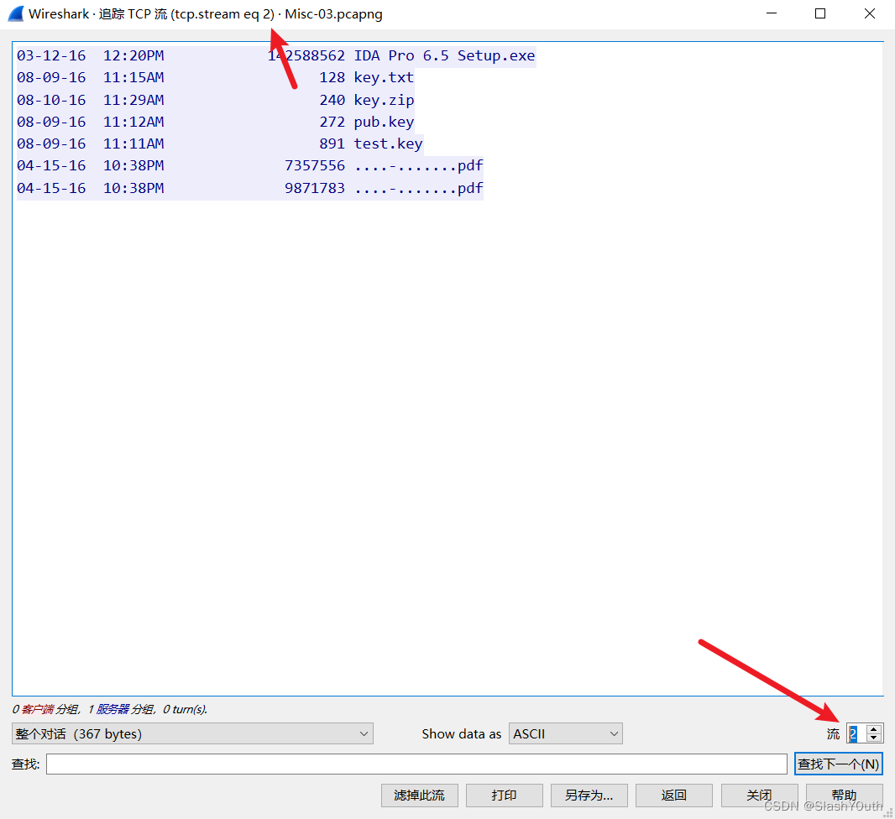
Task: Click the 打印 print button
Action: [x=504, y=795]
